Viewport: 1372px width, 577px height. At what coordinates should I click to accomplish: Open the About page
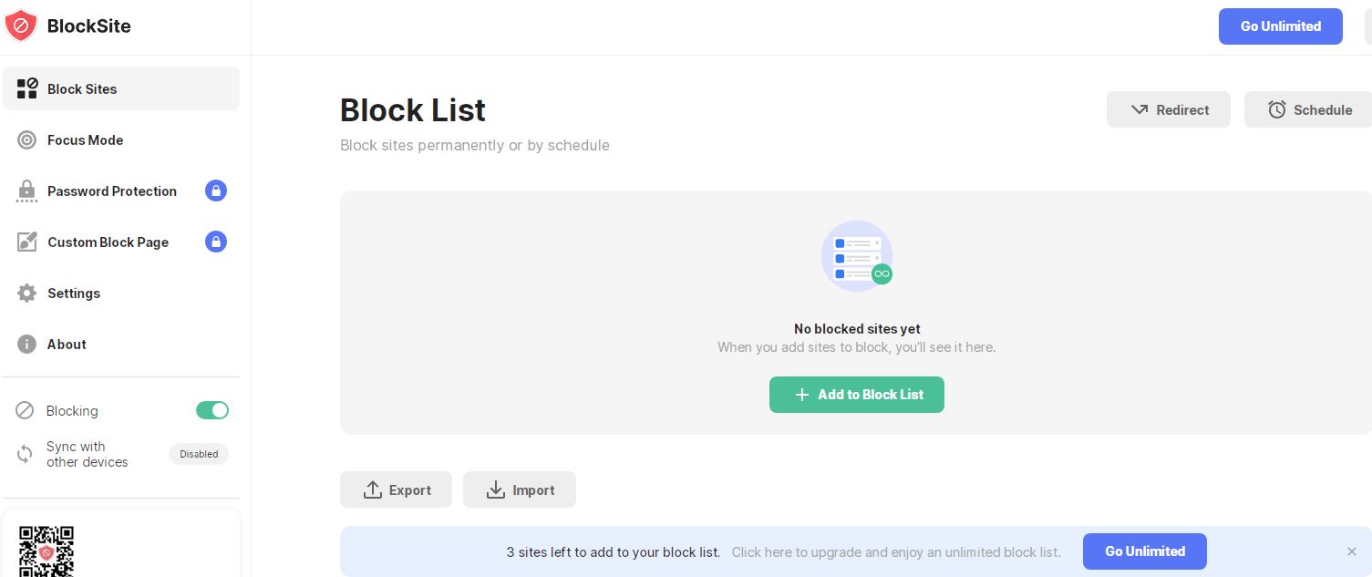pos(67,345)
